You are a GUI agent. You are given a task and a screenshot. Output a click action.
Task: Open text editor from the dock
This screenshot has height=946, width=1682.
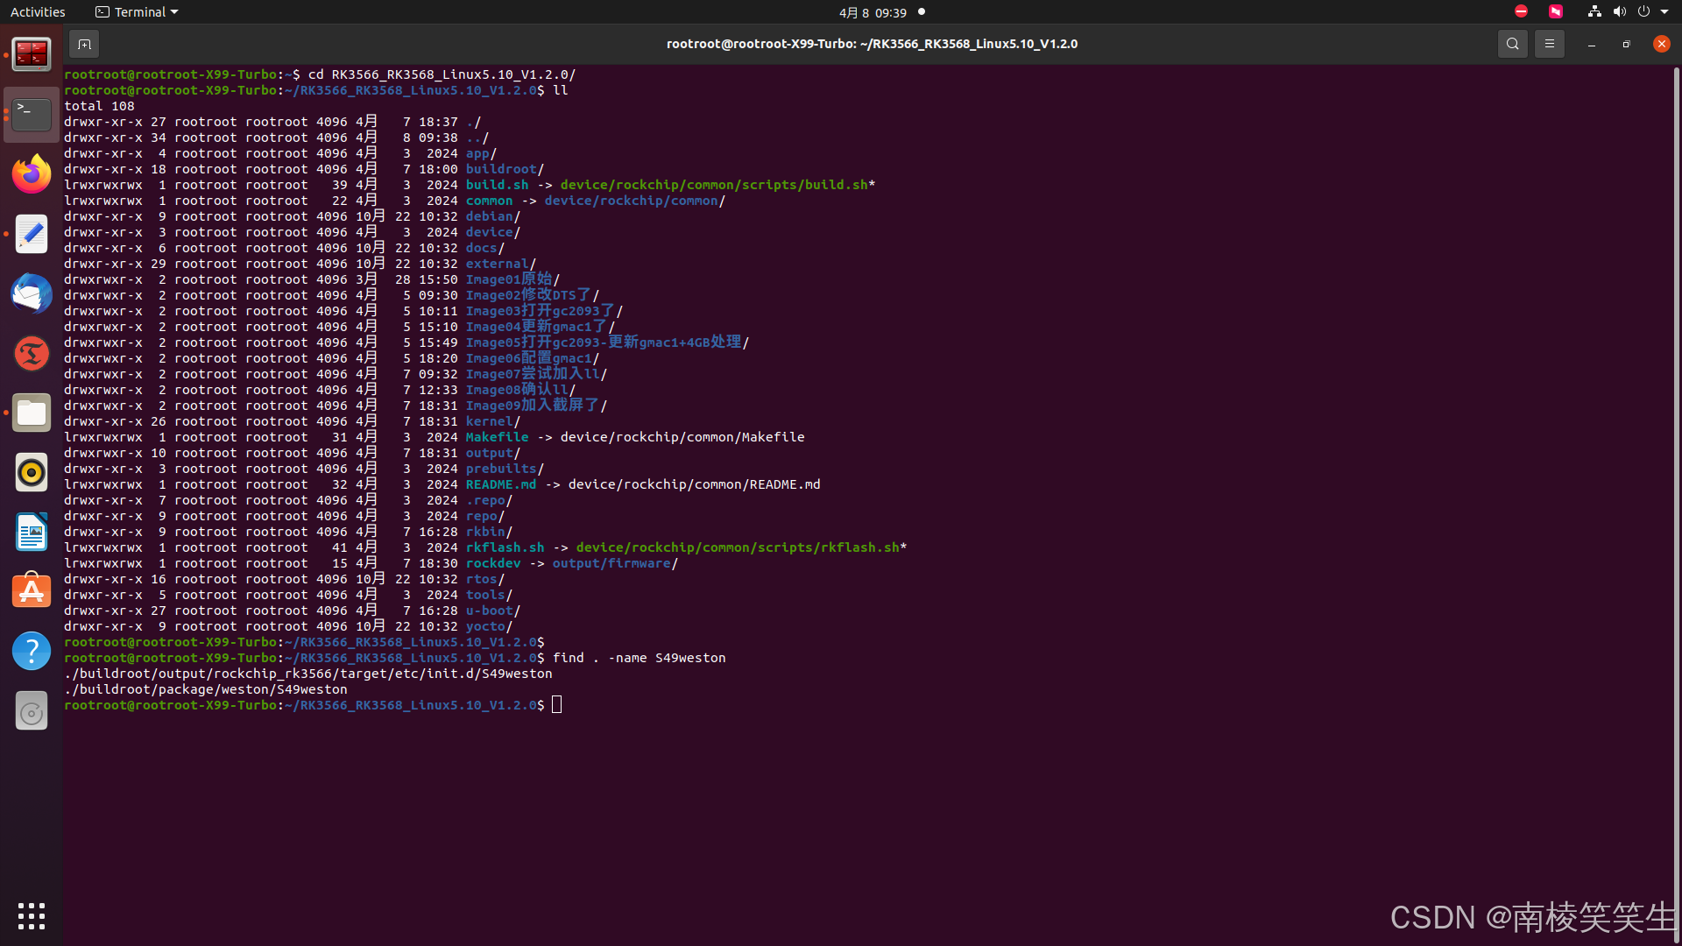(x=32, y=234)
